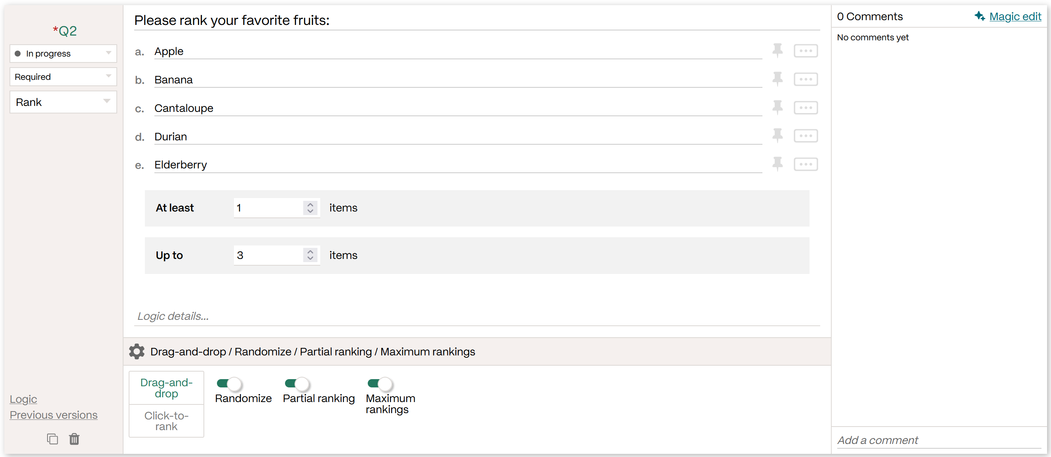
Task: Open more options for Banana
Action: 806,79
